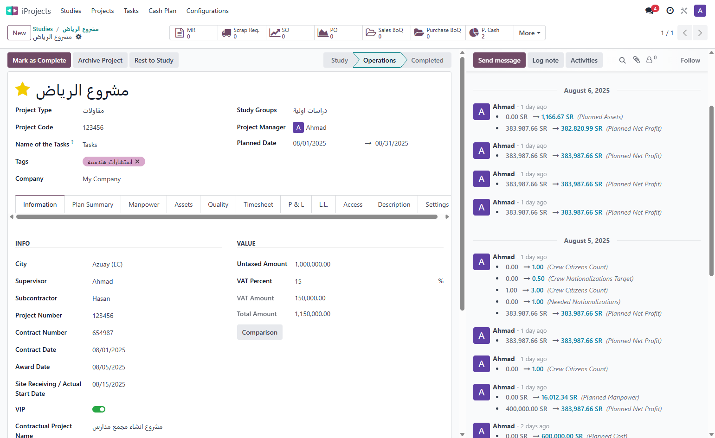Show followers list icon in chatter
The height and width of the screenshot is (438, 715).
pos(651,60)
